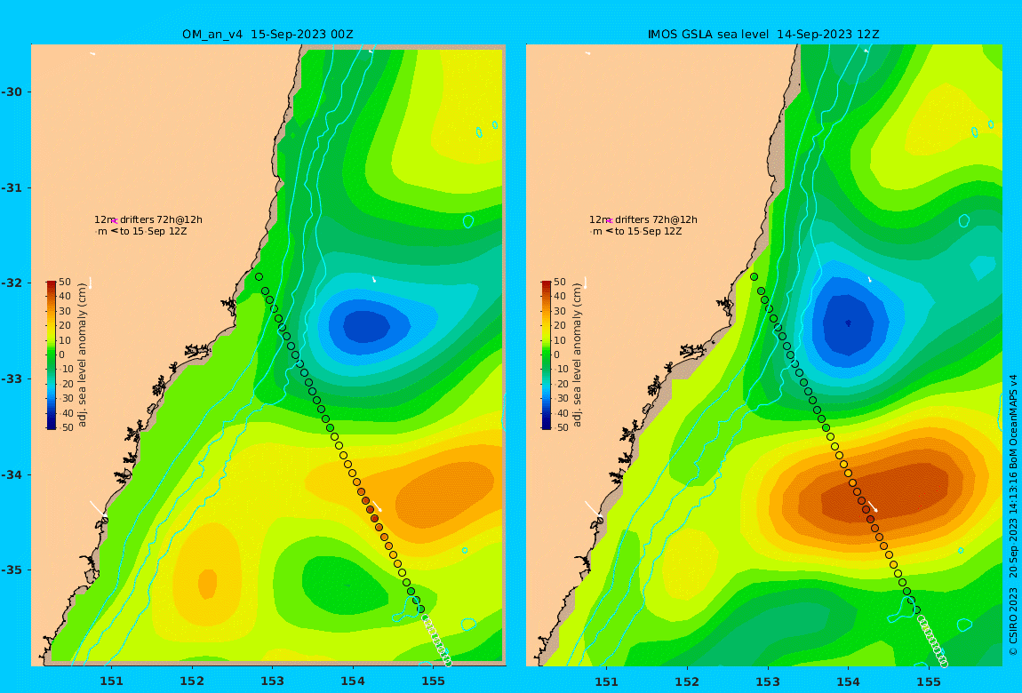Click longitude label 152 under the left map
This screenshot has height=693, width=1022.
tap(192, 682)
